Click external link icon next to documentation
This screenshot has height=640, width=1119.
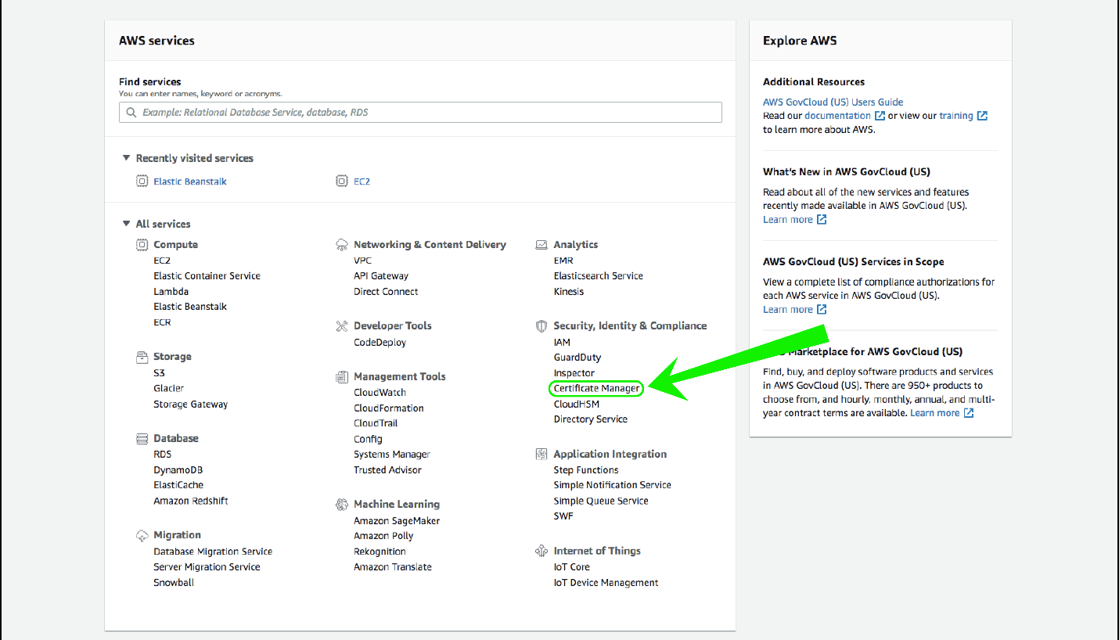tap(880, 116)
